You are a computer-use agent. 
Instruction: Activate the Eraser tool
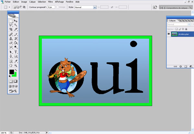tap(11, 43)
